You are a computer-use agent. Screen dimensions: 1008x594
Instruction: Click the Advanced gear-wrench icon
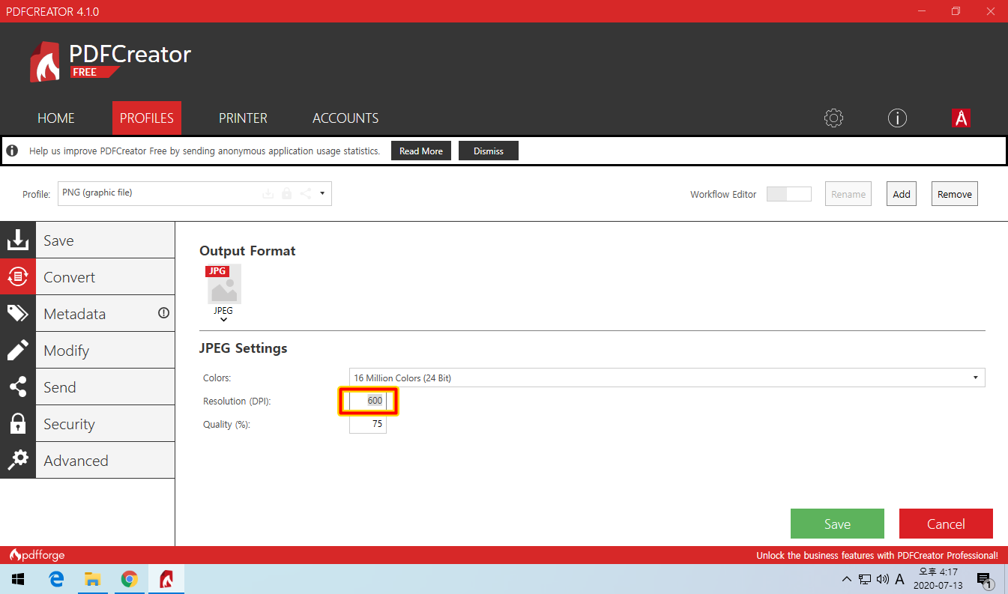18,460
